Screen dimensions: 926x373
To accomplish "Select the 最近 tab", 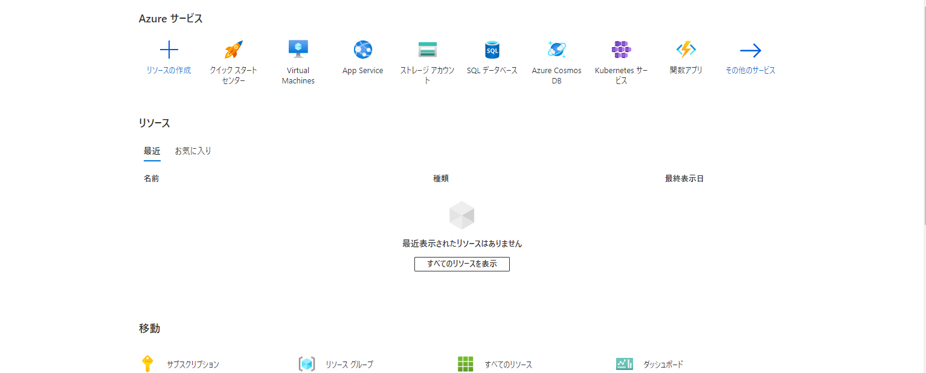I will 152,151.
